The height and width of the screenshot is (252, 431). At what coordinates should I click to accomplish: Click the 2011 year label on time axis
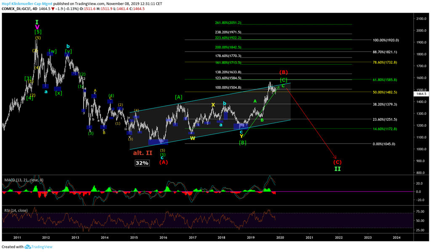pyautogui.click(x=17, y=237)
